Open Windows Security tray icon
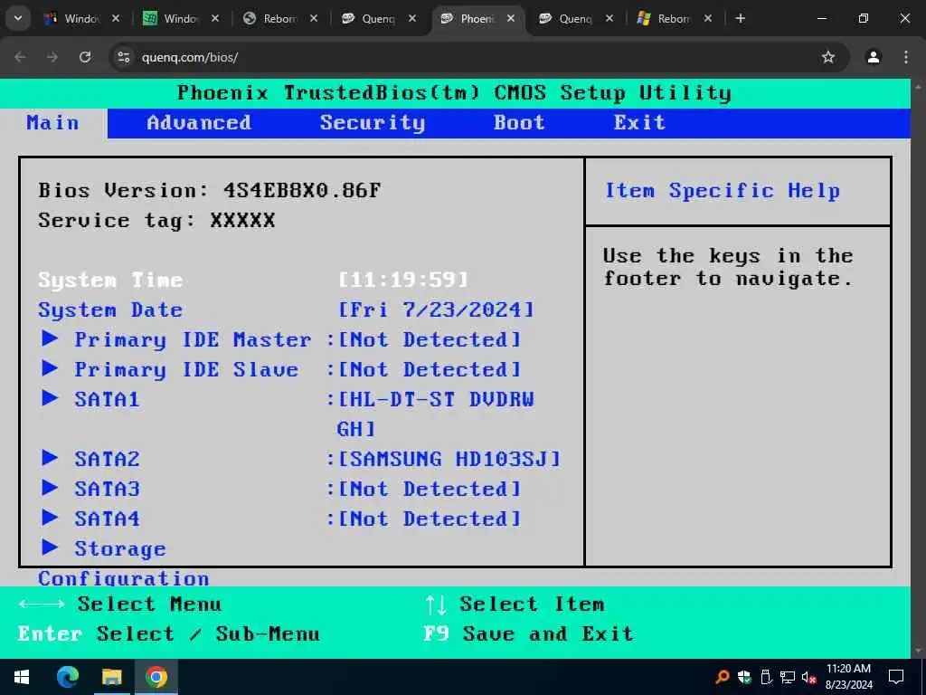The width and height of the screenshot is (926, 695). tap(744, 677)
